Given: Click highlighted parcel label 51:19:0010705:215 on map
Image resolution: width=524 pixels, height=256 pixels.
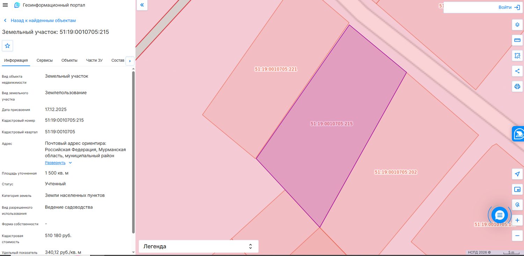Looking at the screenshot, I should pos(332,124).
